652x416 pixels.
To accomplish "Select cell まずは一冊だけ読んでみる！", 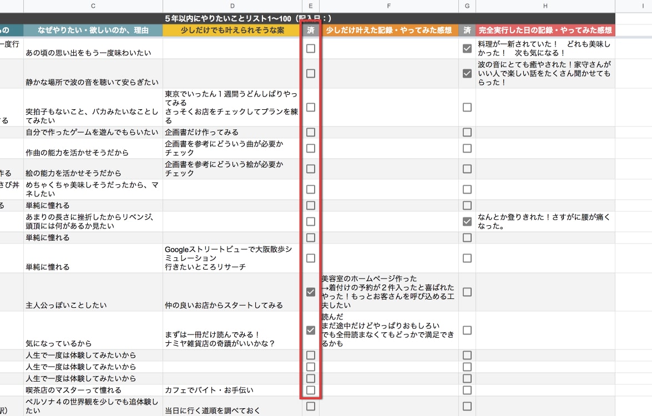I will click(233, 330).
